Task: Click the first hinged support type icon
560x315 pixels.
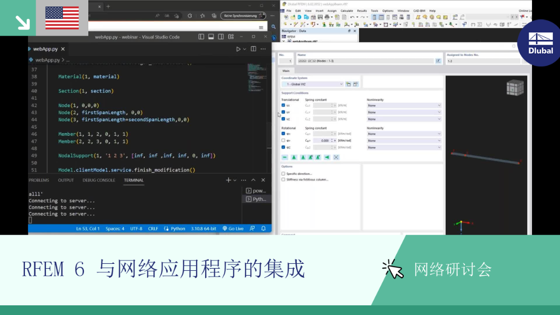Action: (294, 157)
